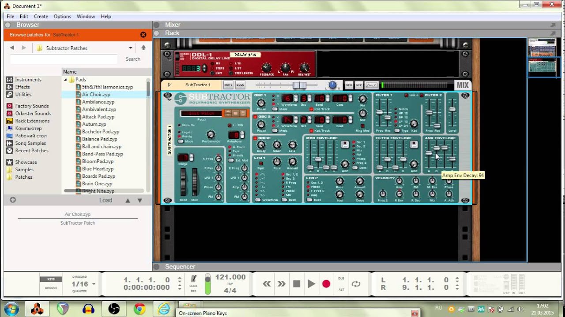Close the patch browse session with the X
The width and height of the screenshot is (565, 317).
point(143,35)
